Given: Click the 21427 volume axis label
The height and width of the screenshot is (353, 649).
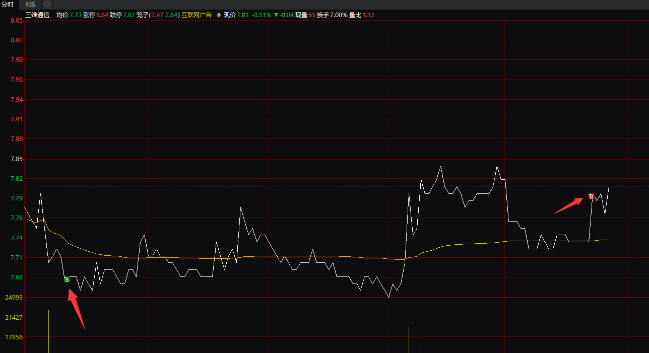Looking at the screenshot, I should (x=14, y=317).
